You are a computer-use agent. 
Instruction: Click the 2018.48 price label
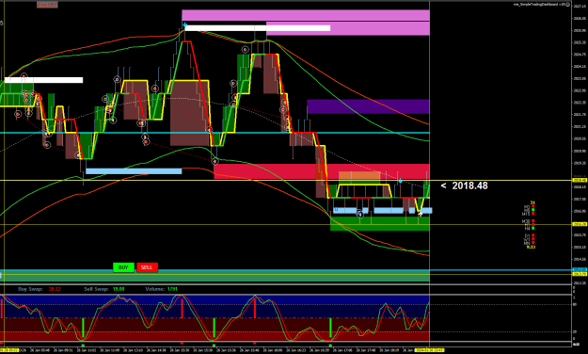[469, 185]
